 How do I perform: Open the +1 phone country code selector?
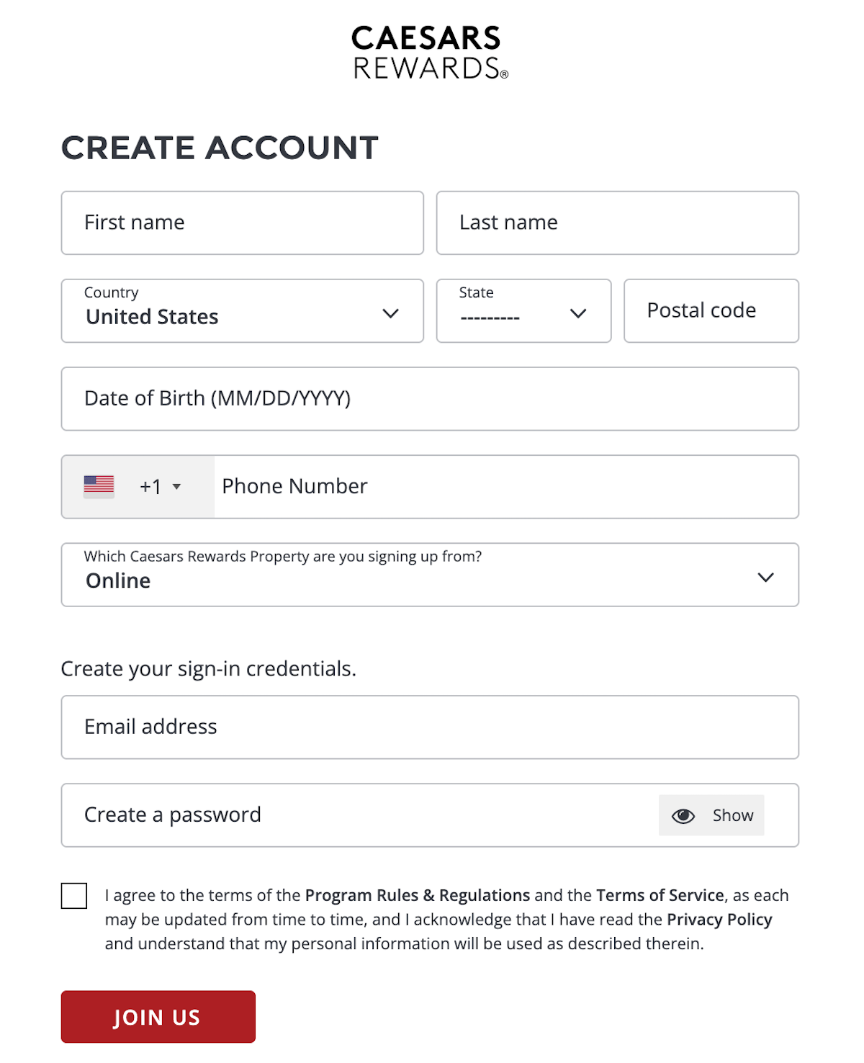point(160,487)
